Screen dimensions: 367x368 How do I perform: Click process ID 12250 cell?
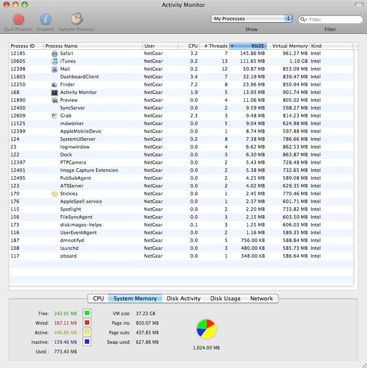[x=18, y=85]
